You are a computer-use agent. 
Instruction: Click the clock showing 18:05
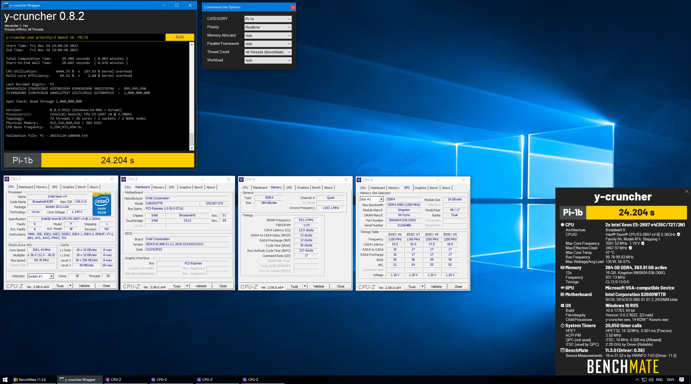click(x=670, y=380)
